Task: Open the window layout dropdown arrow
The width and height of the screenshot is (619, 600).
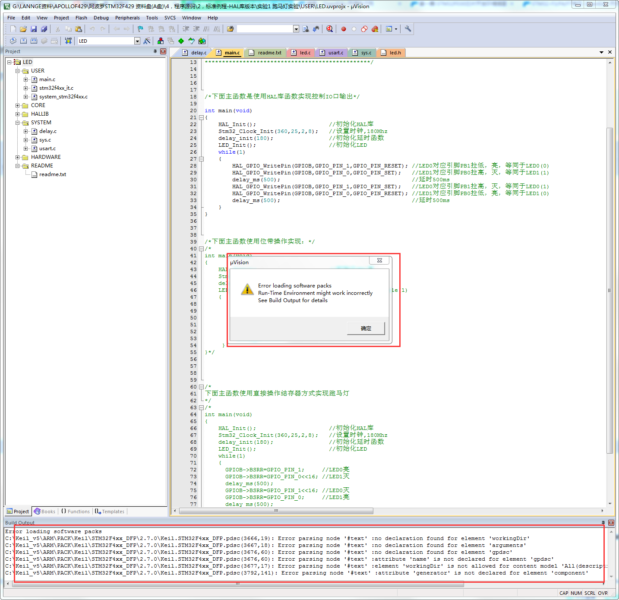Action: point(396,29)
